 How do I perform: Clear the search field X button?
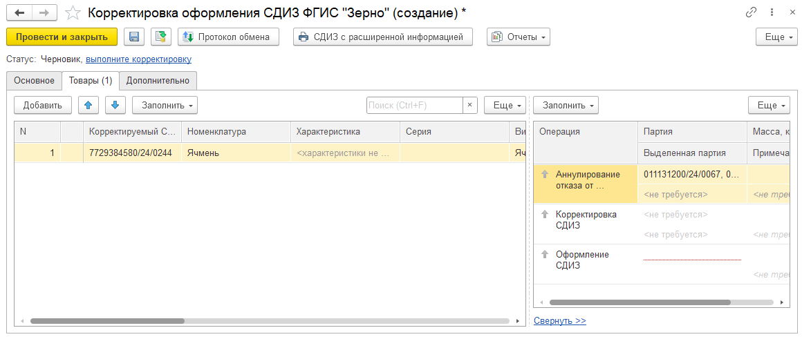[x=470, y=105]
